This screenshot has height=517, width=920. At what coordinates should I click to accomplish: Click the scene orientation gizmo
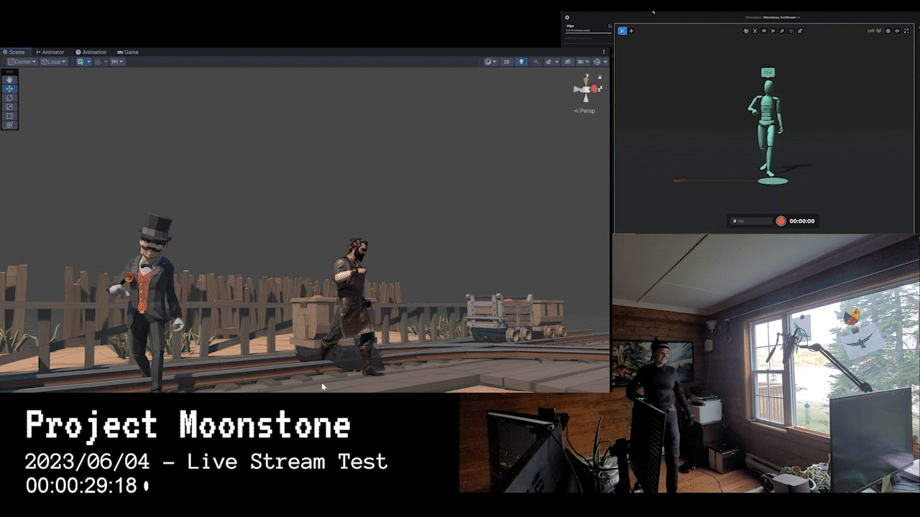click(x=587, y=88)
